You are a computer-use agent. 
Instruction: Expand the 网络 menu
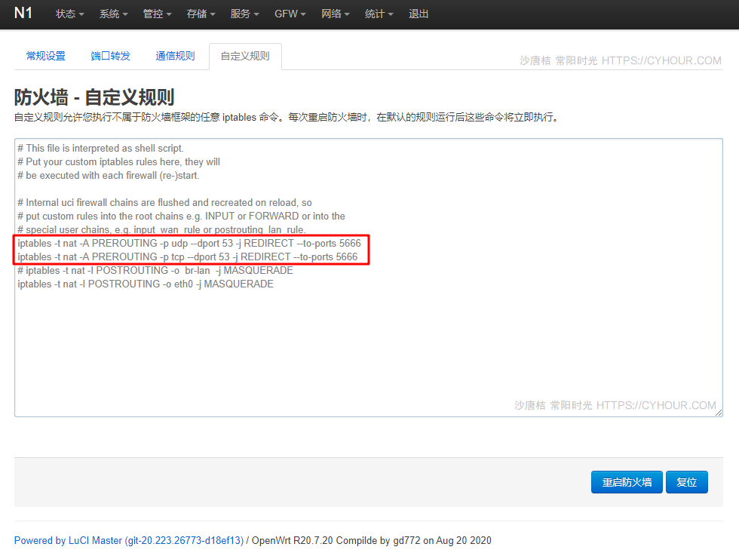(336, 14)
